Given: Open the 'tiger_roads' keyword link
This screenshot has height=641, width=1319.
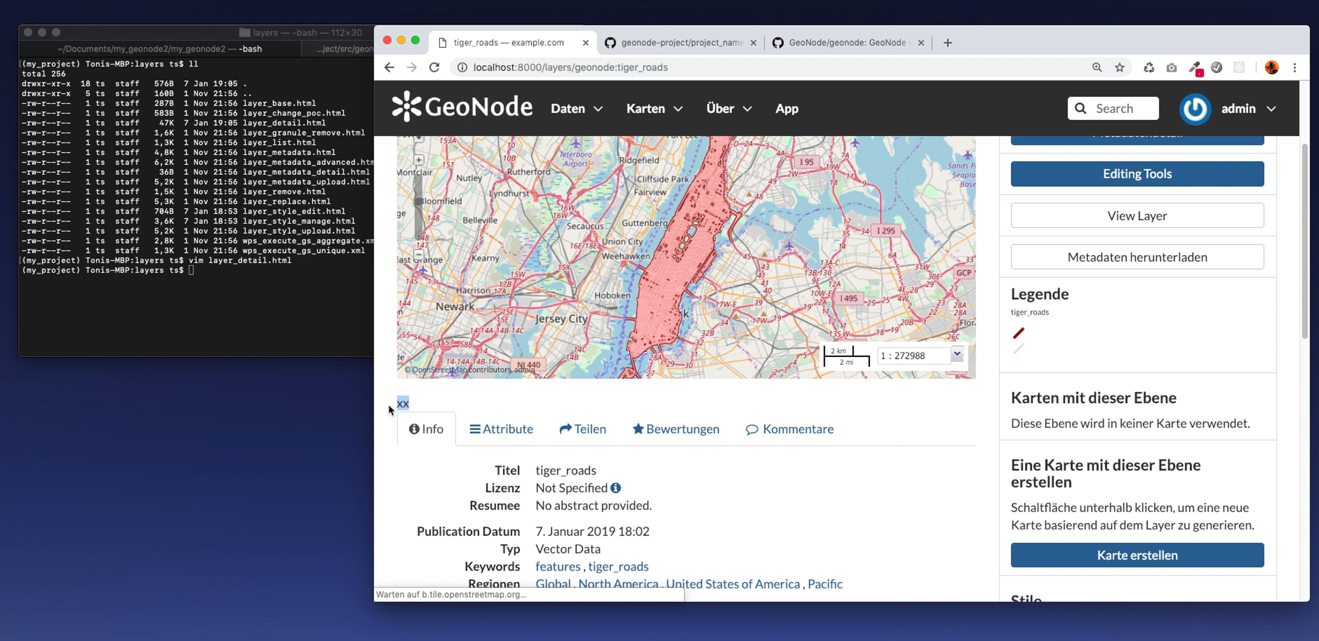Looking at the screenshot, I should click(x=618, y=566).
